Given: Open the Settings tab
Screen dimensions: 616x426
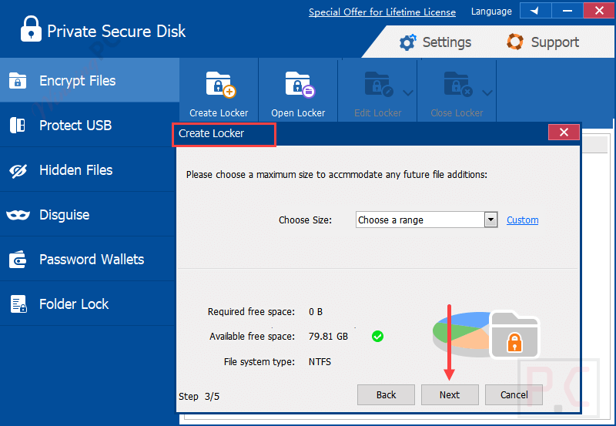Looking at the screenshot, I should (435, 42).
